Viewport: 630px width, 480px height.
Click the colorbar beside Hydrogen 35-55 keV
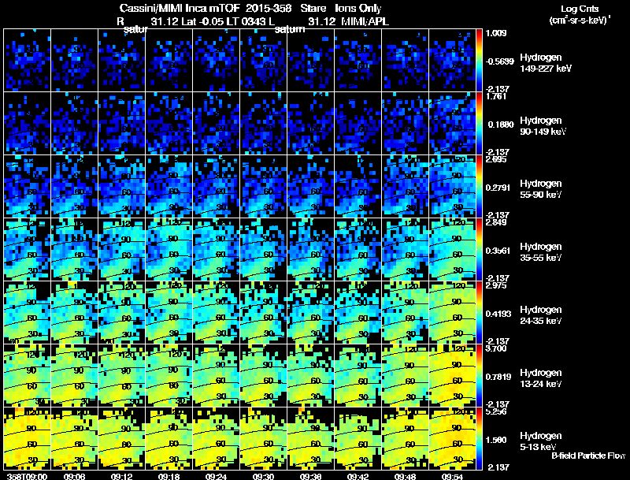(480, 250)
